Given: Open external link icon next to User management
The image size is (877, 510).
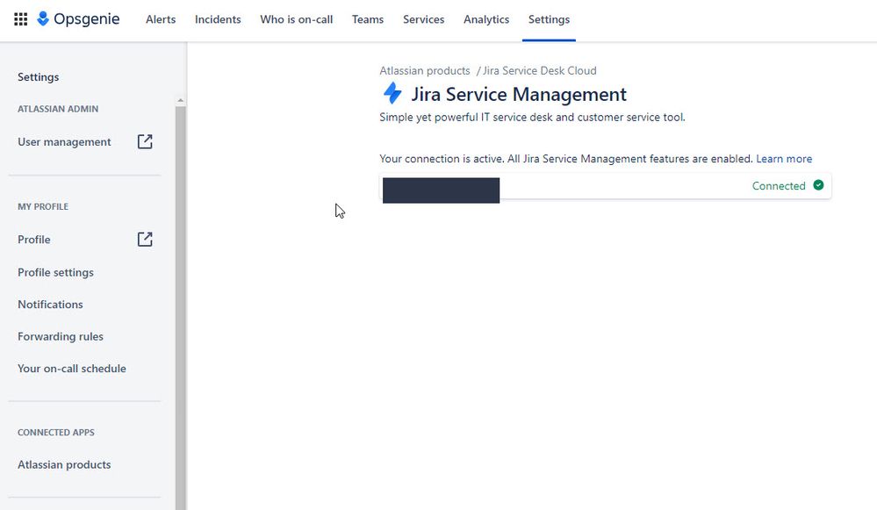Looking at the screenshot, I should coord(145,141).
